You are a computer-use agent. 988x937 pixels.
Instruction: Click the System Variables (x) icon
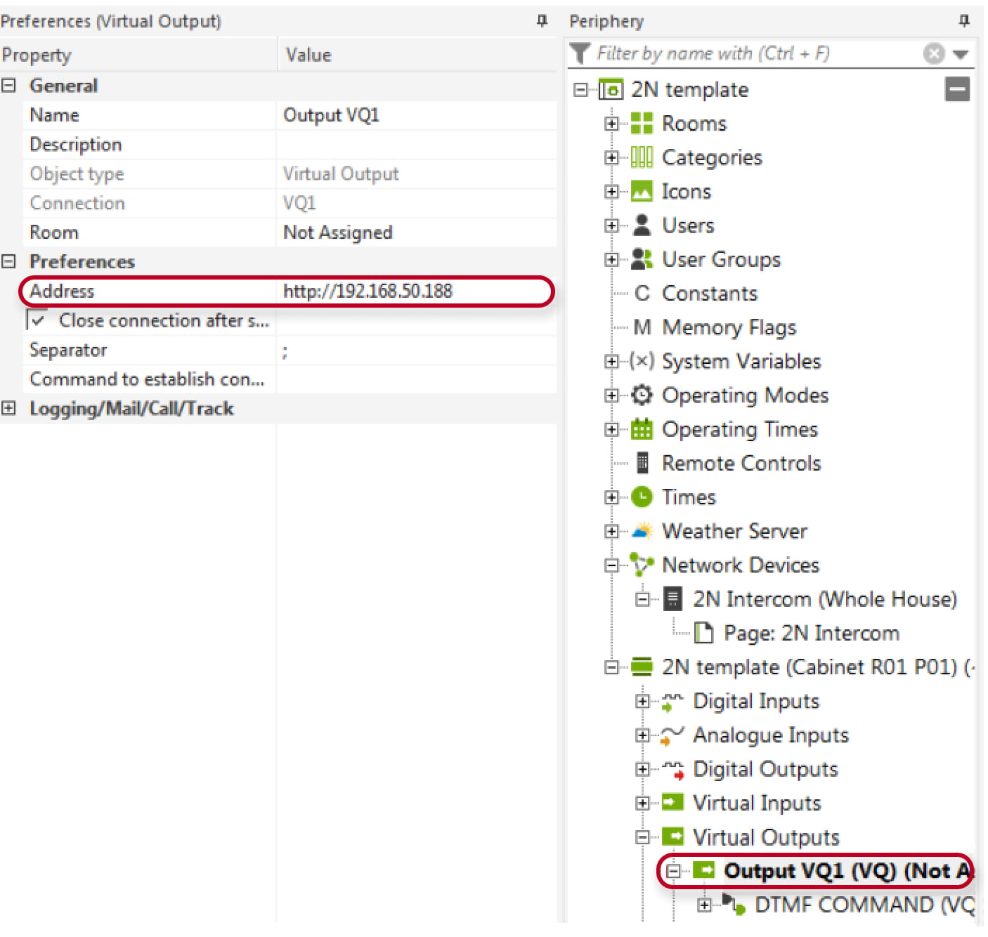click(x=641, y=361)
